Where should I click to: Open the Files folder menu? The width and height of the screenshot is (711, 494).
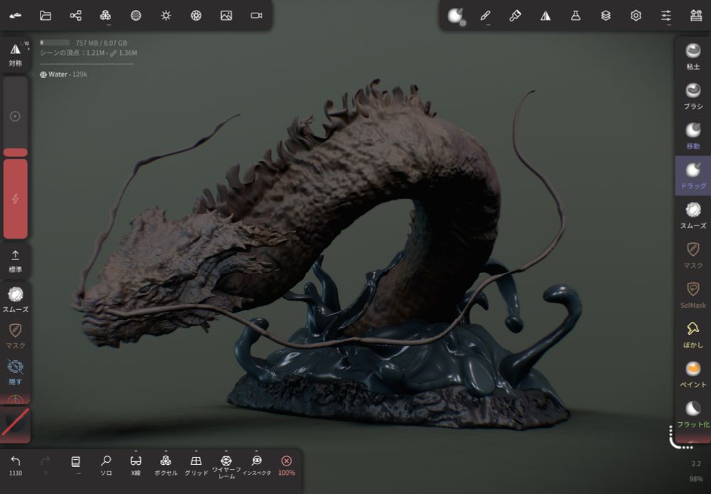[46, 16]
